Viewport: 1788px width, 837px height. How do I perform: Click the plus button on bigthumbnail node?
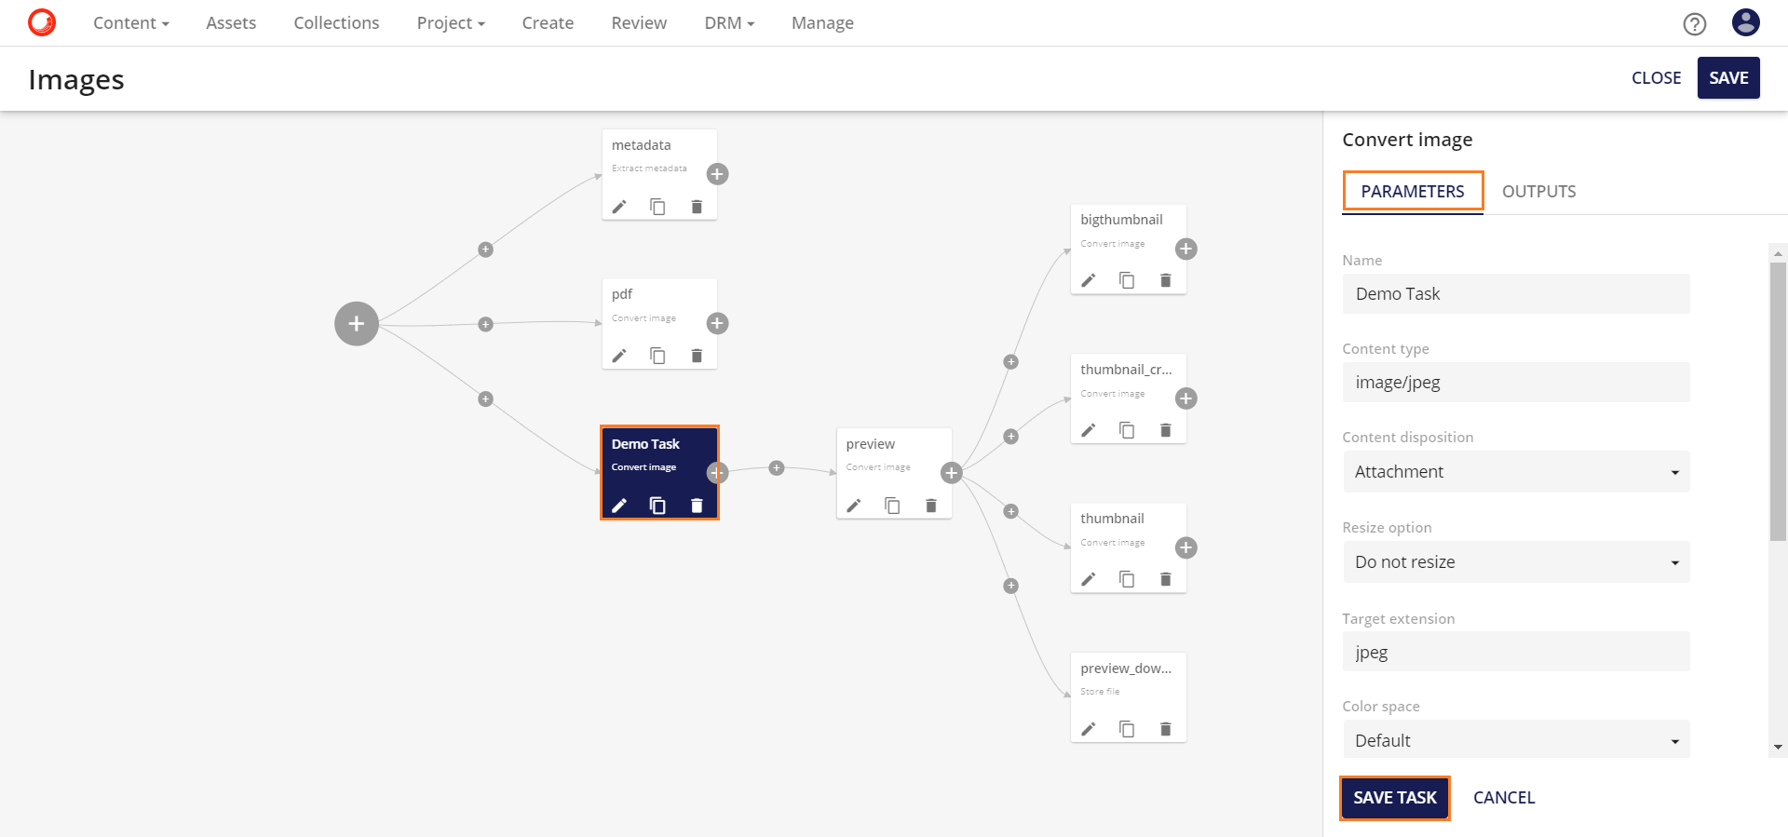[1185, 249]
